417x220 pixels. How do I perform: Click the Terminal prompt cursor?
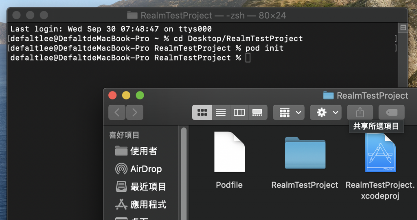tap(248, 58)
